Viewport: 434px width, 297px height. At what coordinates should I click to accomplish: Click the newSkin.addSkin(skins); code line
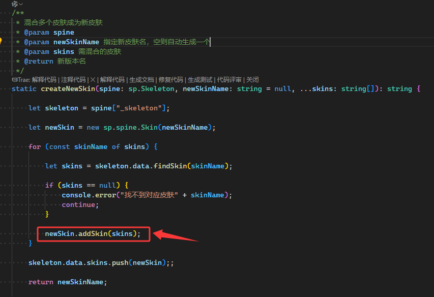coord(93,233)
